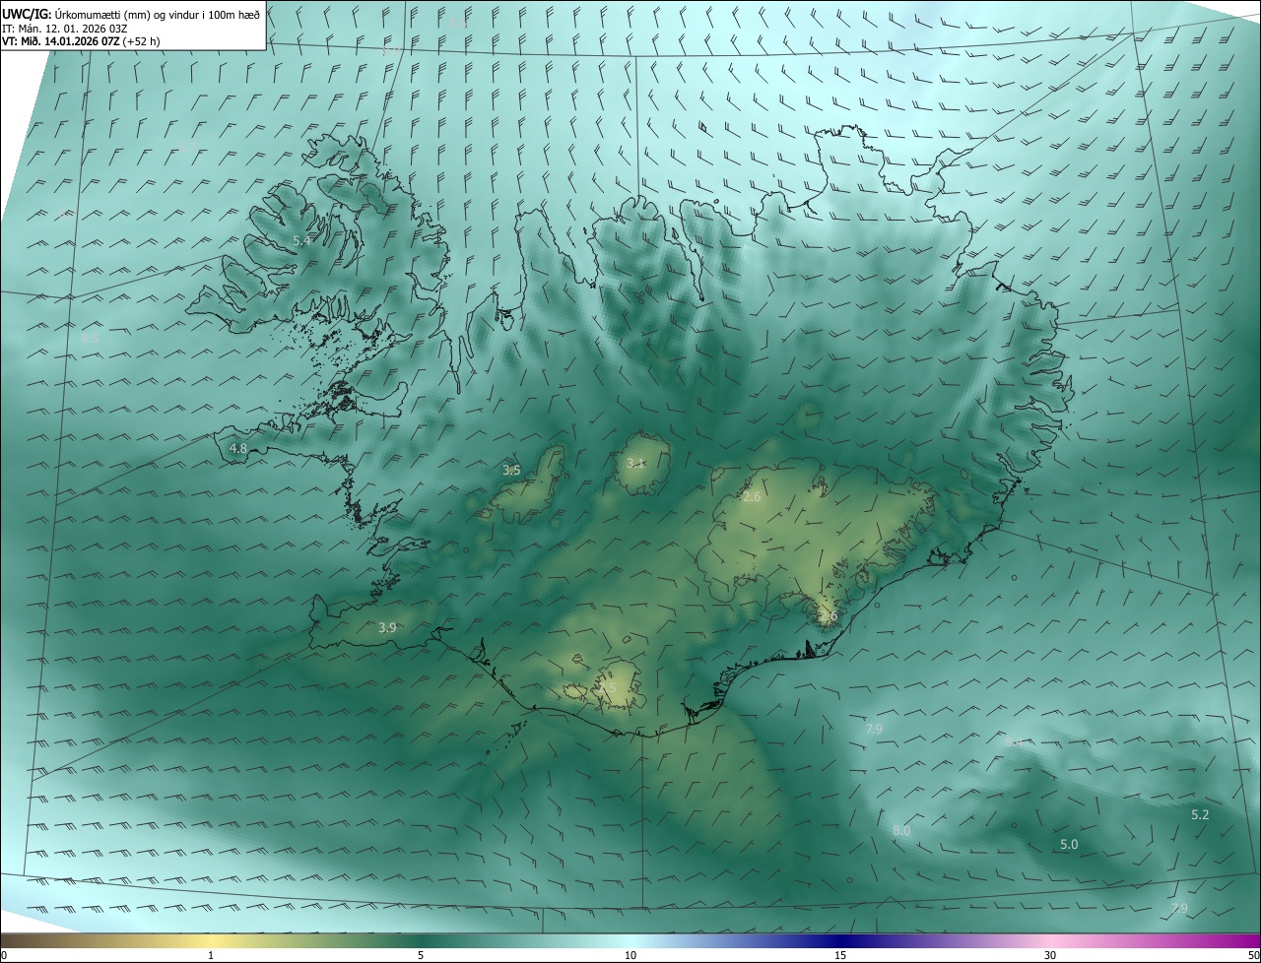Image resolution: width=1261 pixels, height=963 pixels.
Task: Click the colour scale tick labelled 1
Action: (x=211, y=955)
